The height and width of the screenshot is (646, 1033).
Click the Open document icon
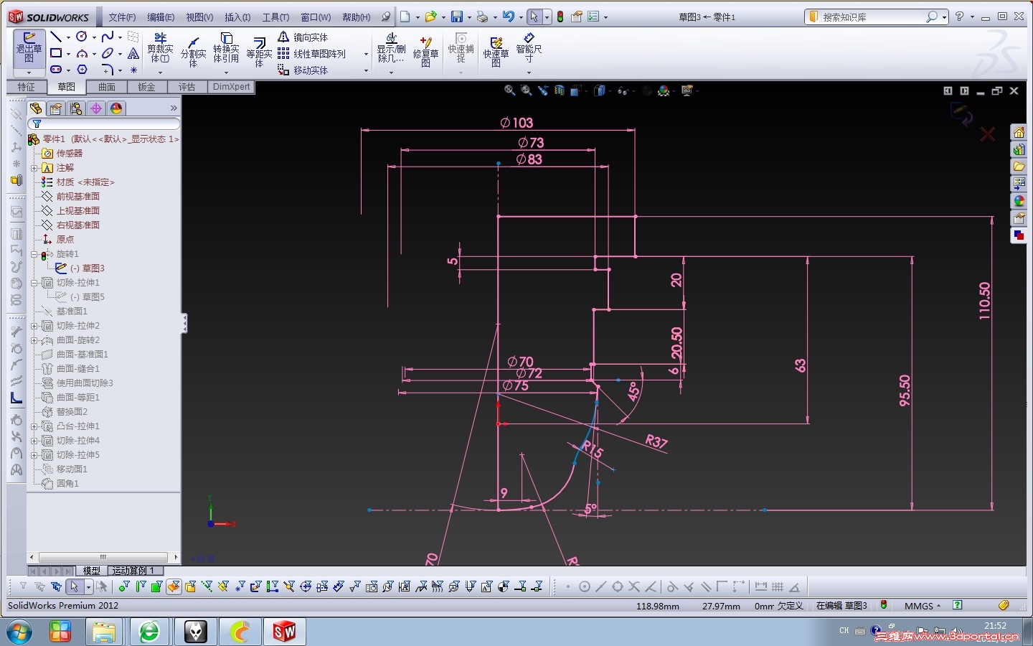click(x=430, y=17)
